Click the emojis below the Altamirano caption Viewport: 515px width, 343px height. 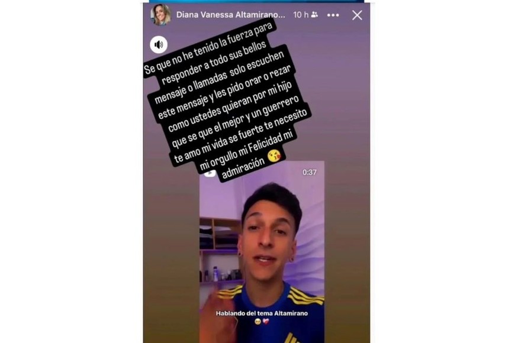coord(262,321)
